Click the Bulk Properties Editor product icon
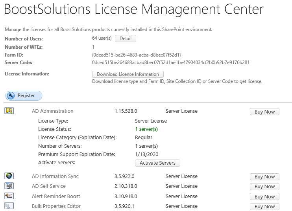 point(9,206)
